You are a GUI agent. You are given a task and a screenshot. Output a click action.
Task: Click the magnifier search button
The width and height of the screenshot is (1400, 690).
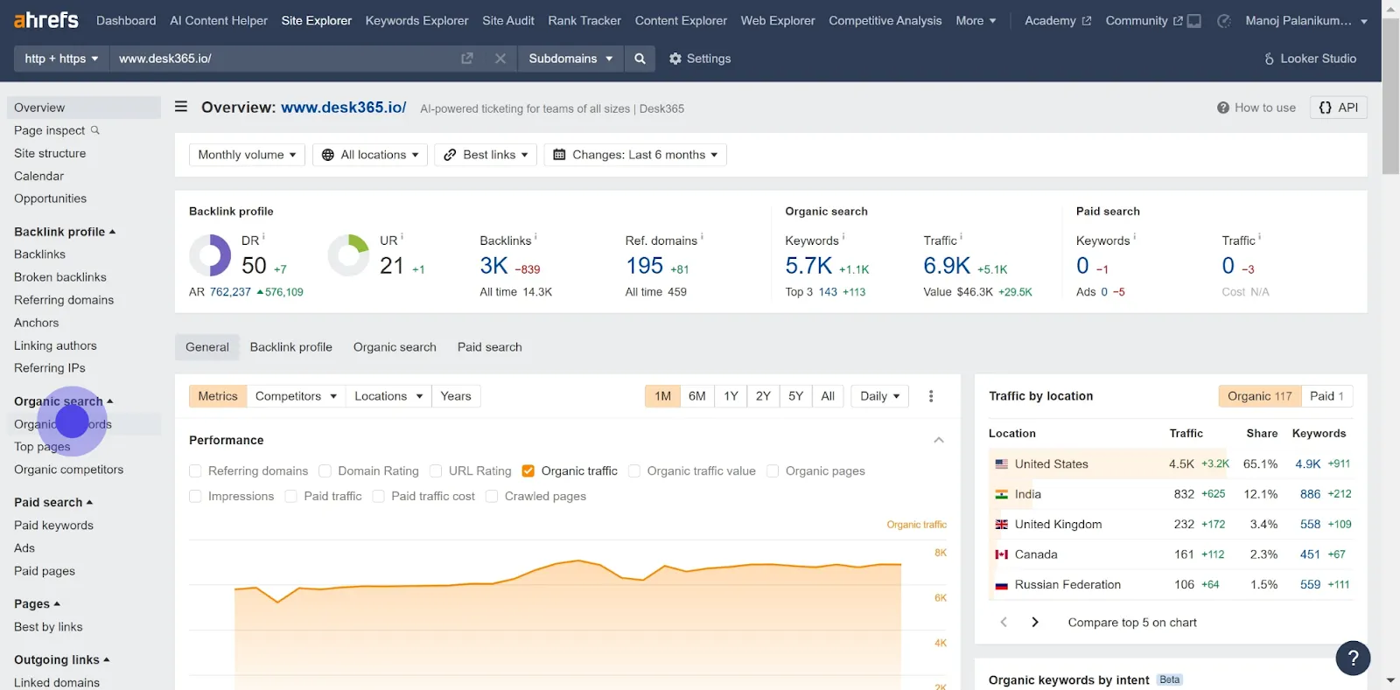pyautogui.click(x=640, y=59)
